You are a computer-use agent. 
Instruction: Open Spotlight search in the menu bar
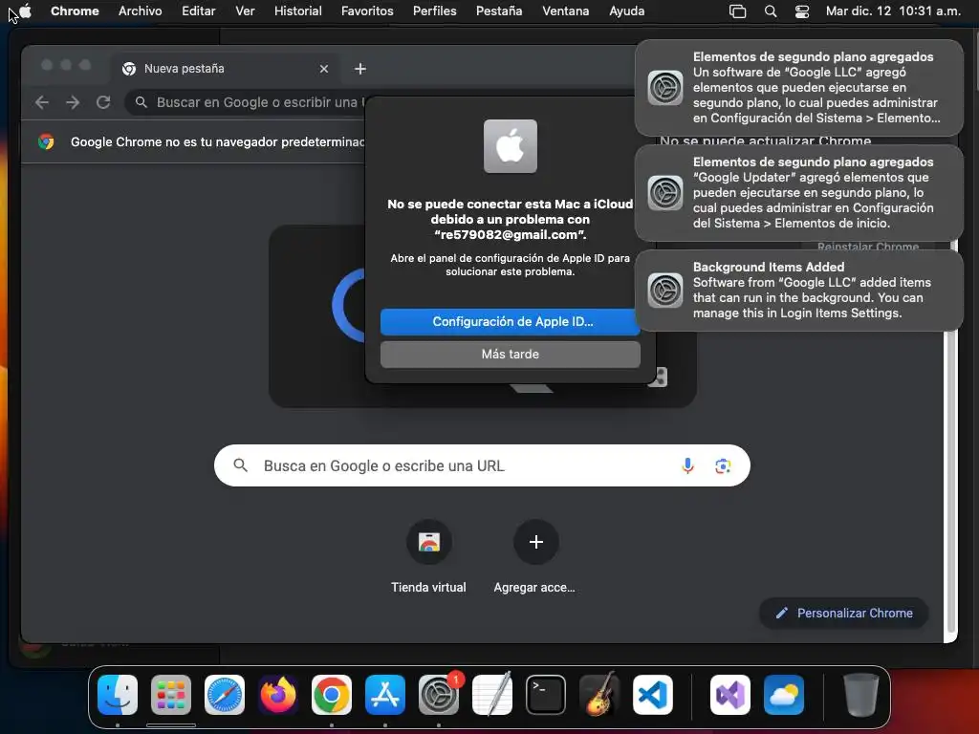(x=771, y=11)
